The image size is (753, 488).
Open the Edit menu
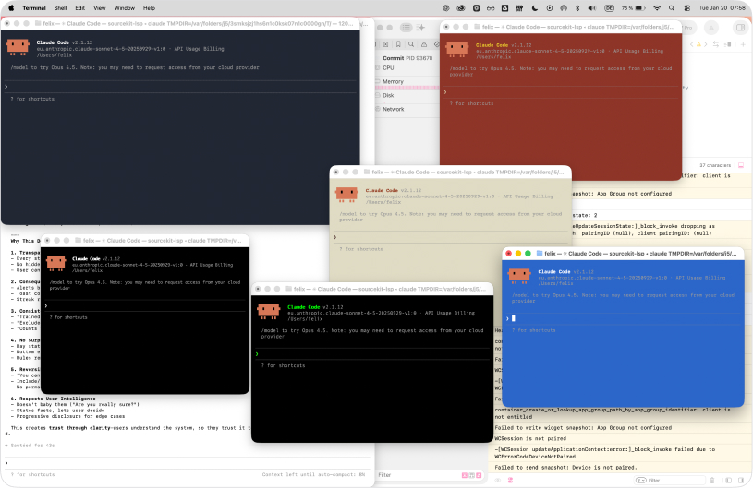click(x=80, y=8)
